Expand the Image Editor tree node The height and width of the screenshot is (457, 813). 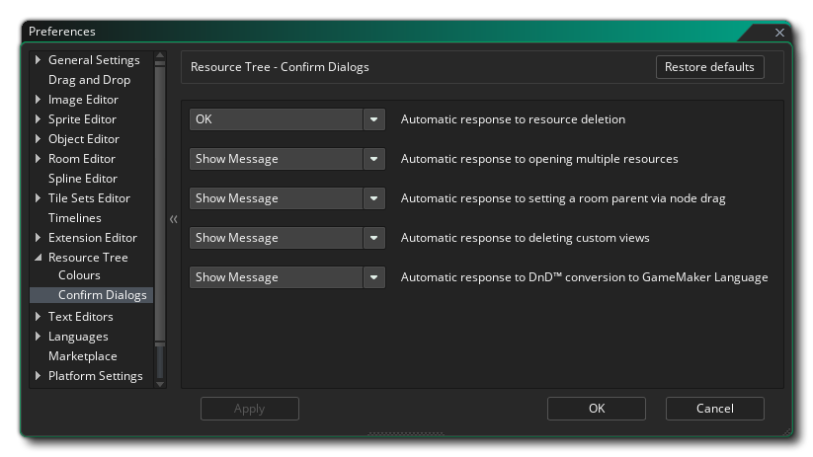click(39, 100)
